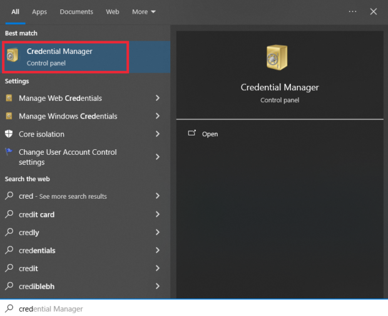
Task: Close the search panel with the X button
Action: click(x=374, y=11)
